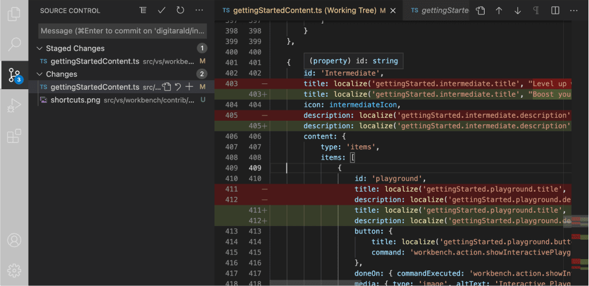Stage changes with the plus icon
The image size is (589, 286).
pos(189,87)
